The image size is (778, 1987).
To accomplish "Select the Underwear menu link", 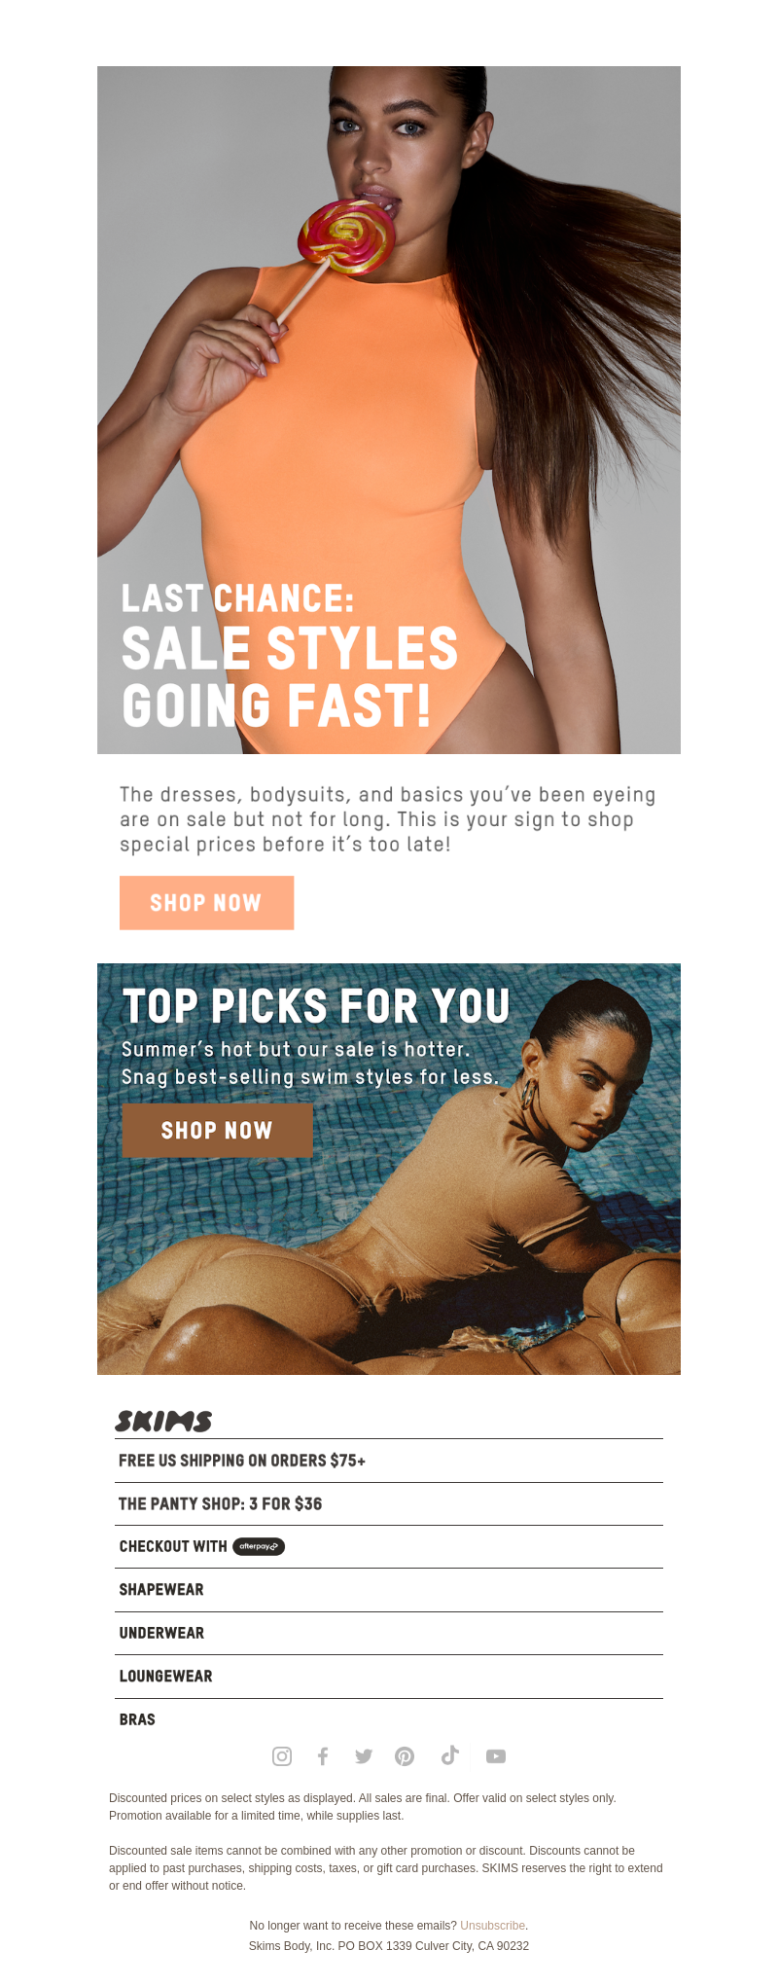I will [x=389, y=1633].
